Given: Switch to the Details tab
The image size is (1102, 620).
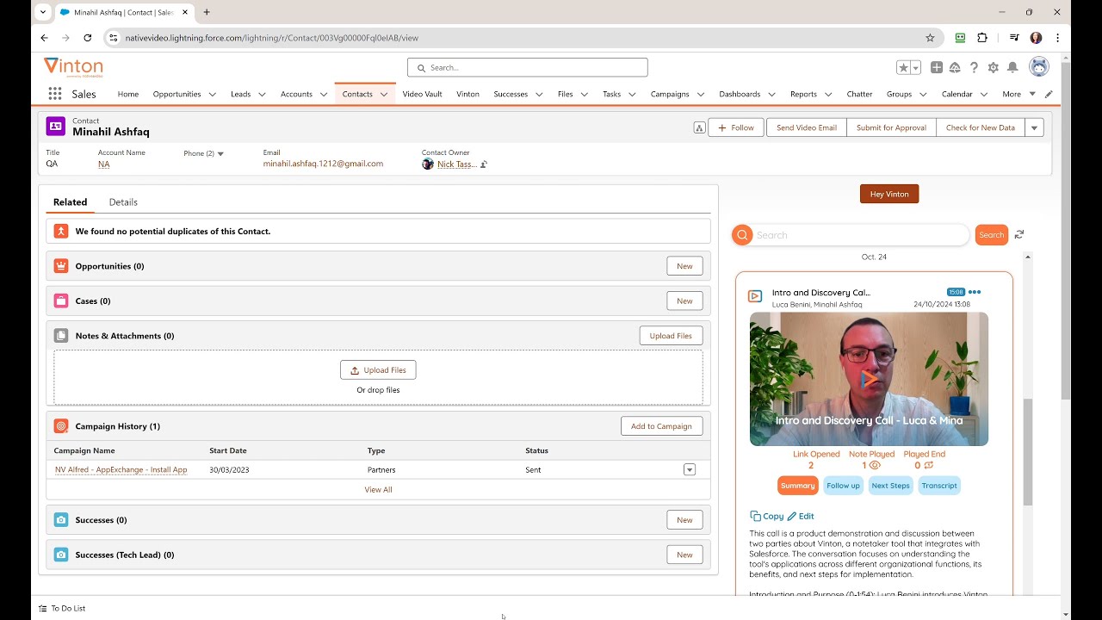Looking at the screenshot, I should (x=123, y=202).
